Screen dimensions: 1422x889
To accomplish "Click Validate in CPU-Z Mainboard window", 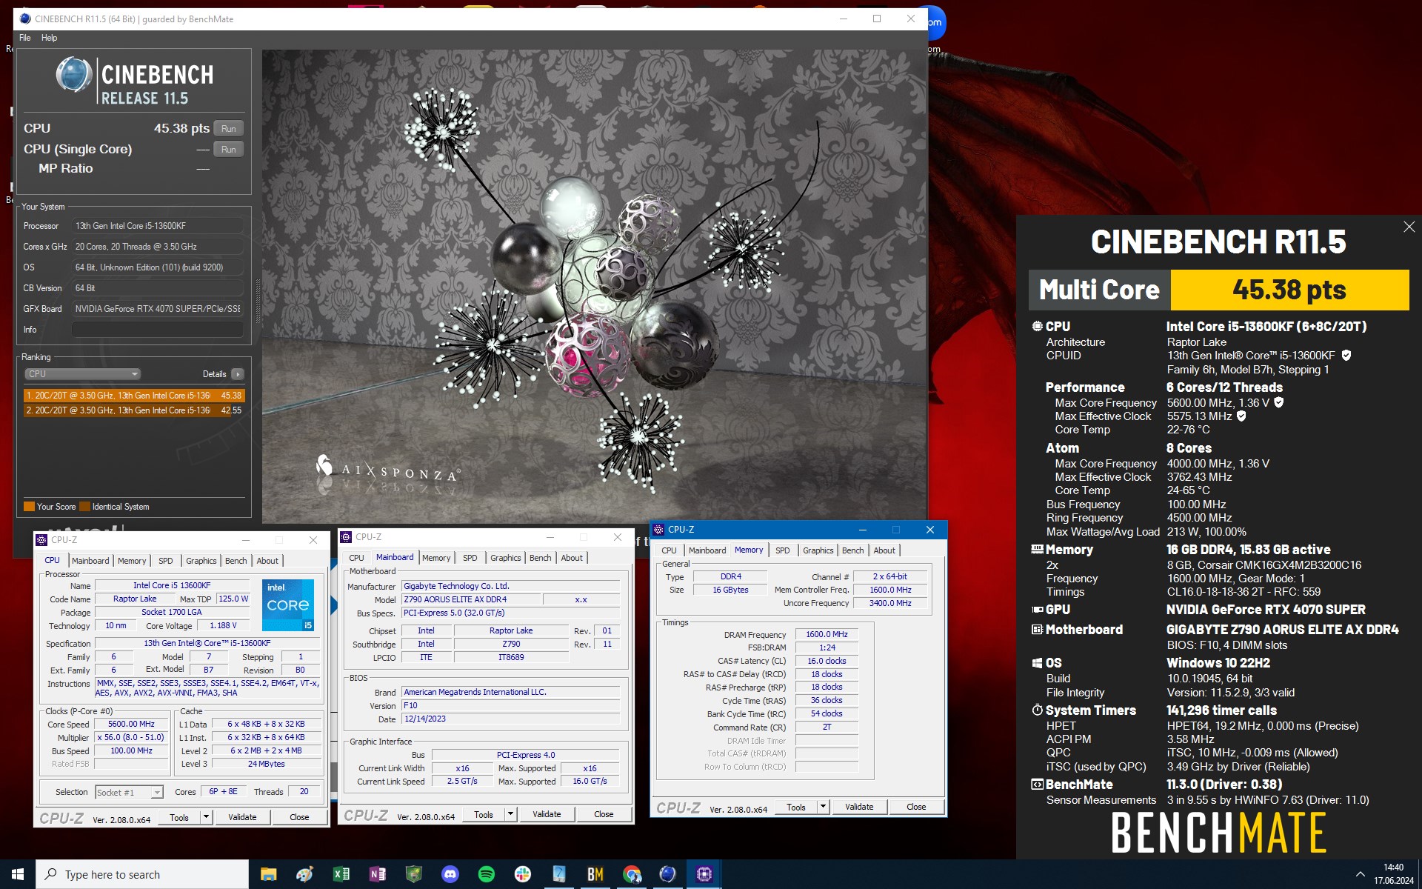I will [547, 814].
